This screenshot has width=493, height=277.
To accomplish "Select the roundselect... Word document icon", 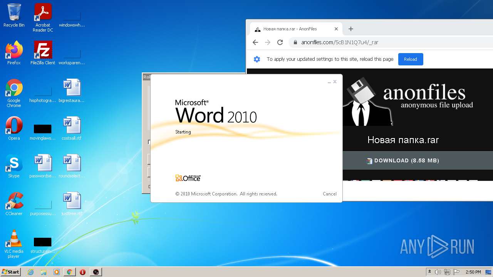I will pyautogui.click(x=72, y=166).
